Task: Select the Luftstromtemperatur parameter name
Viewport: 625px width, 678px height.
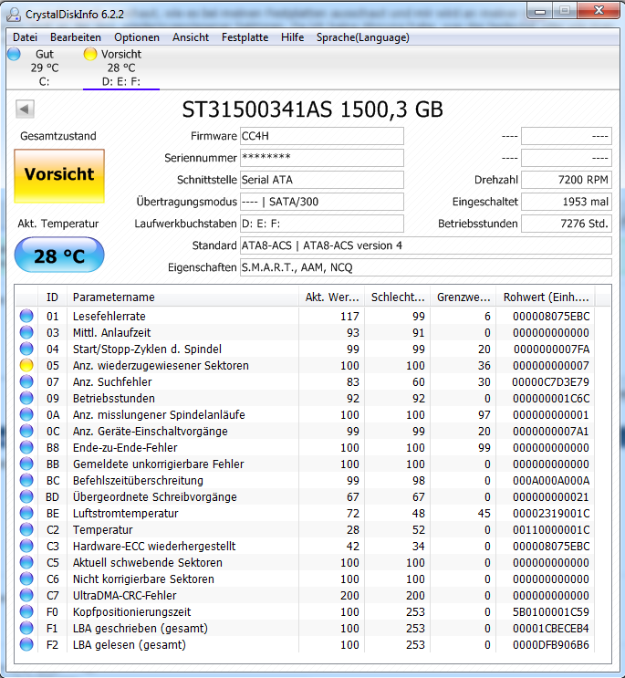Action: pos(125,513)
